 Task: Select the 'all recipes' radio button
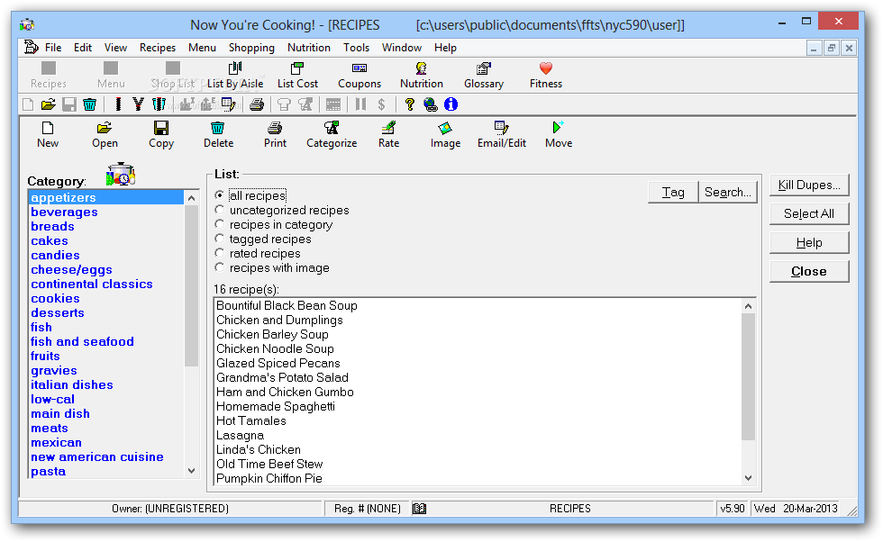[x=220, y=195]
